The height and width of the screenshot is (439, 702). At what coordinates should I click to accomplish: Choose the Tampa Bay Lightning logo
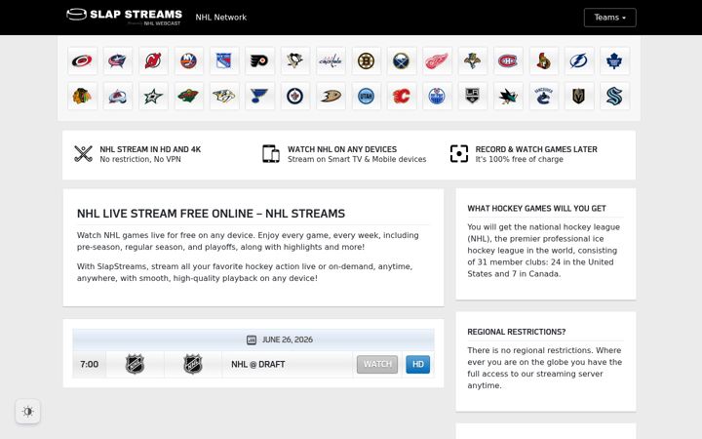[579, 60]
